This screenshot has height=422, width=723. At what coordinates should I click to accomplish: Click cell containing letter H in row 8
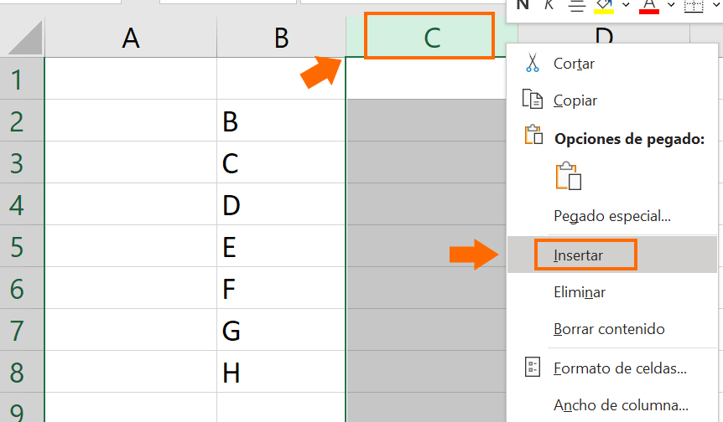281,372
